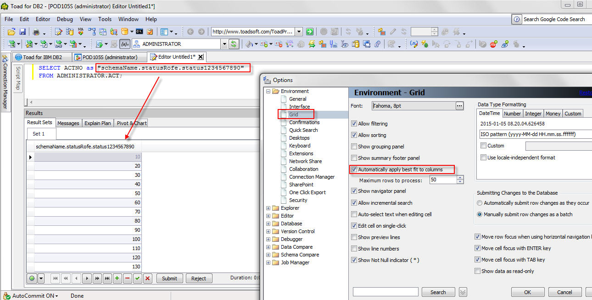Toggle the (x)= variables icon in the toolbar
592x300 pixels.
125,44
